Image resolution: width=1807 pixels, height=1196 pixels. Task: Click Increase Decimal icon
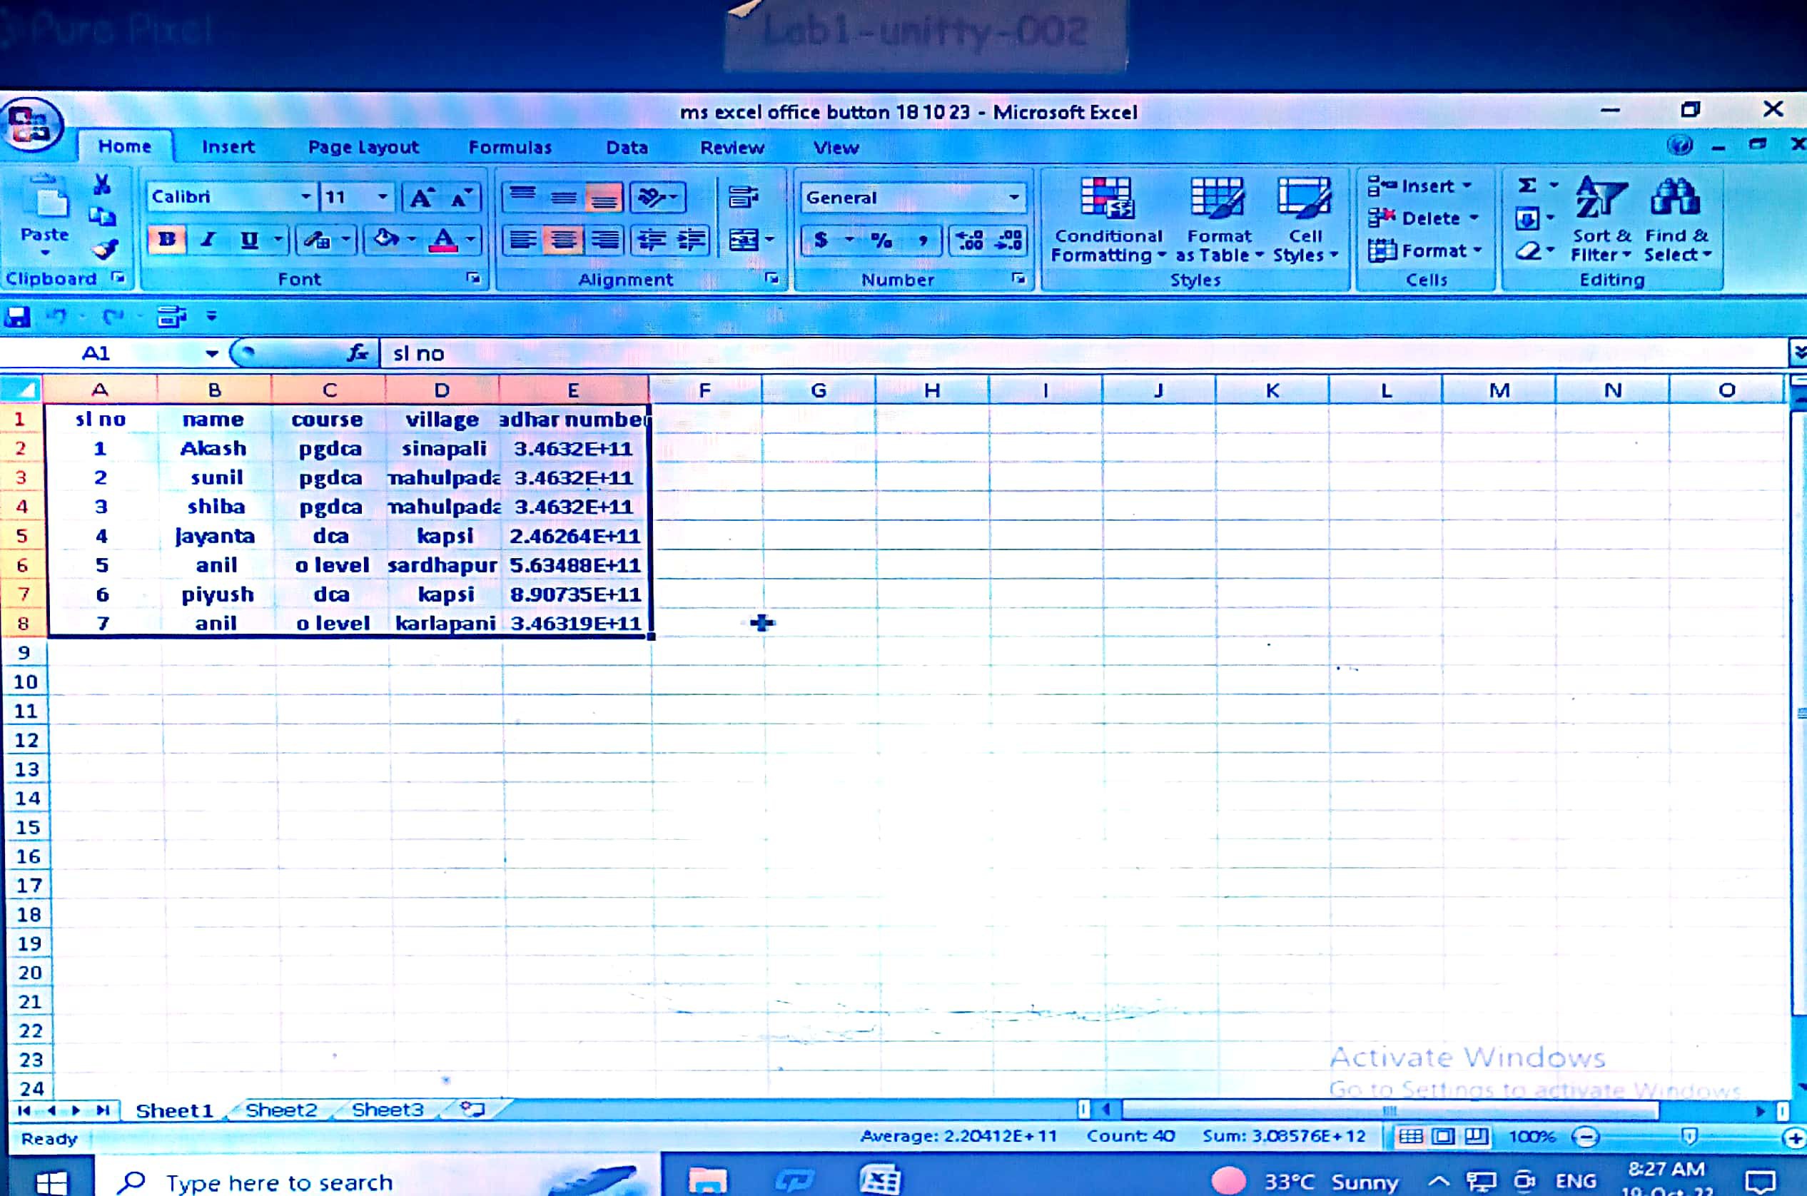pos(969,241)
